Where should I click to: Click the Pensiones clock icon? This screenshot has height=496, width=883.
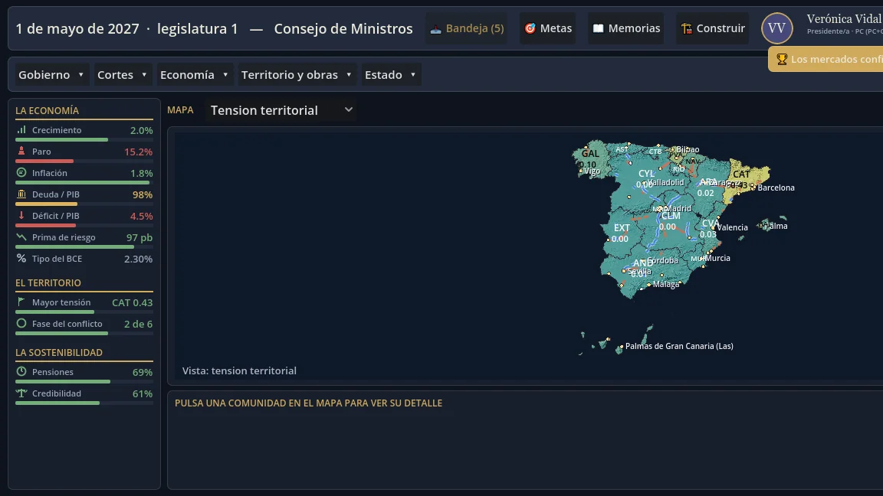[x=21, y=372]
